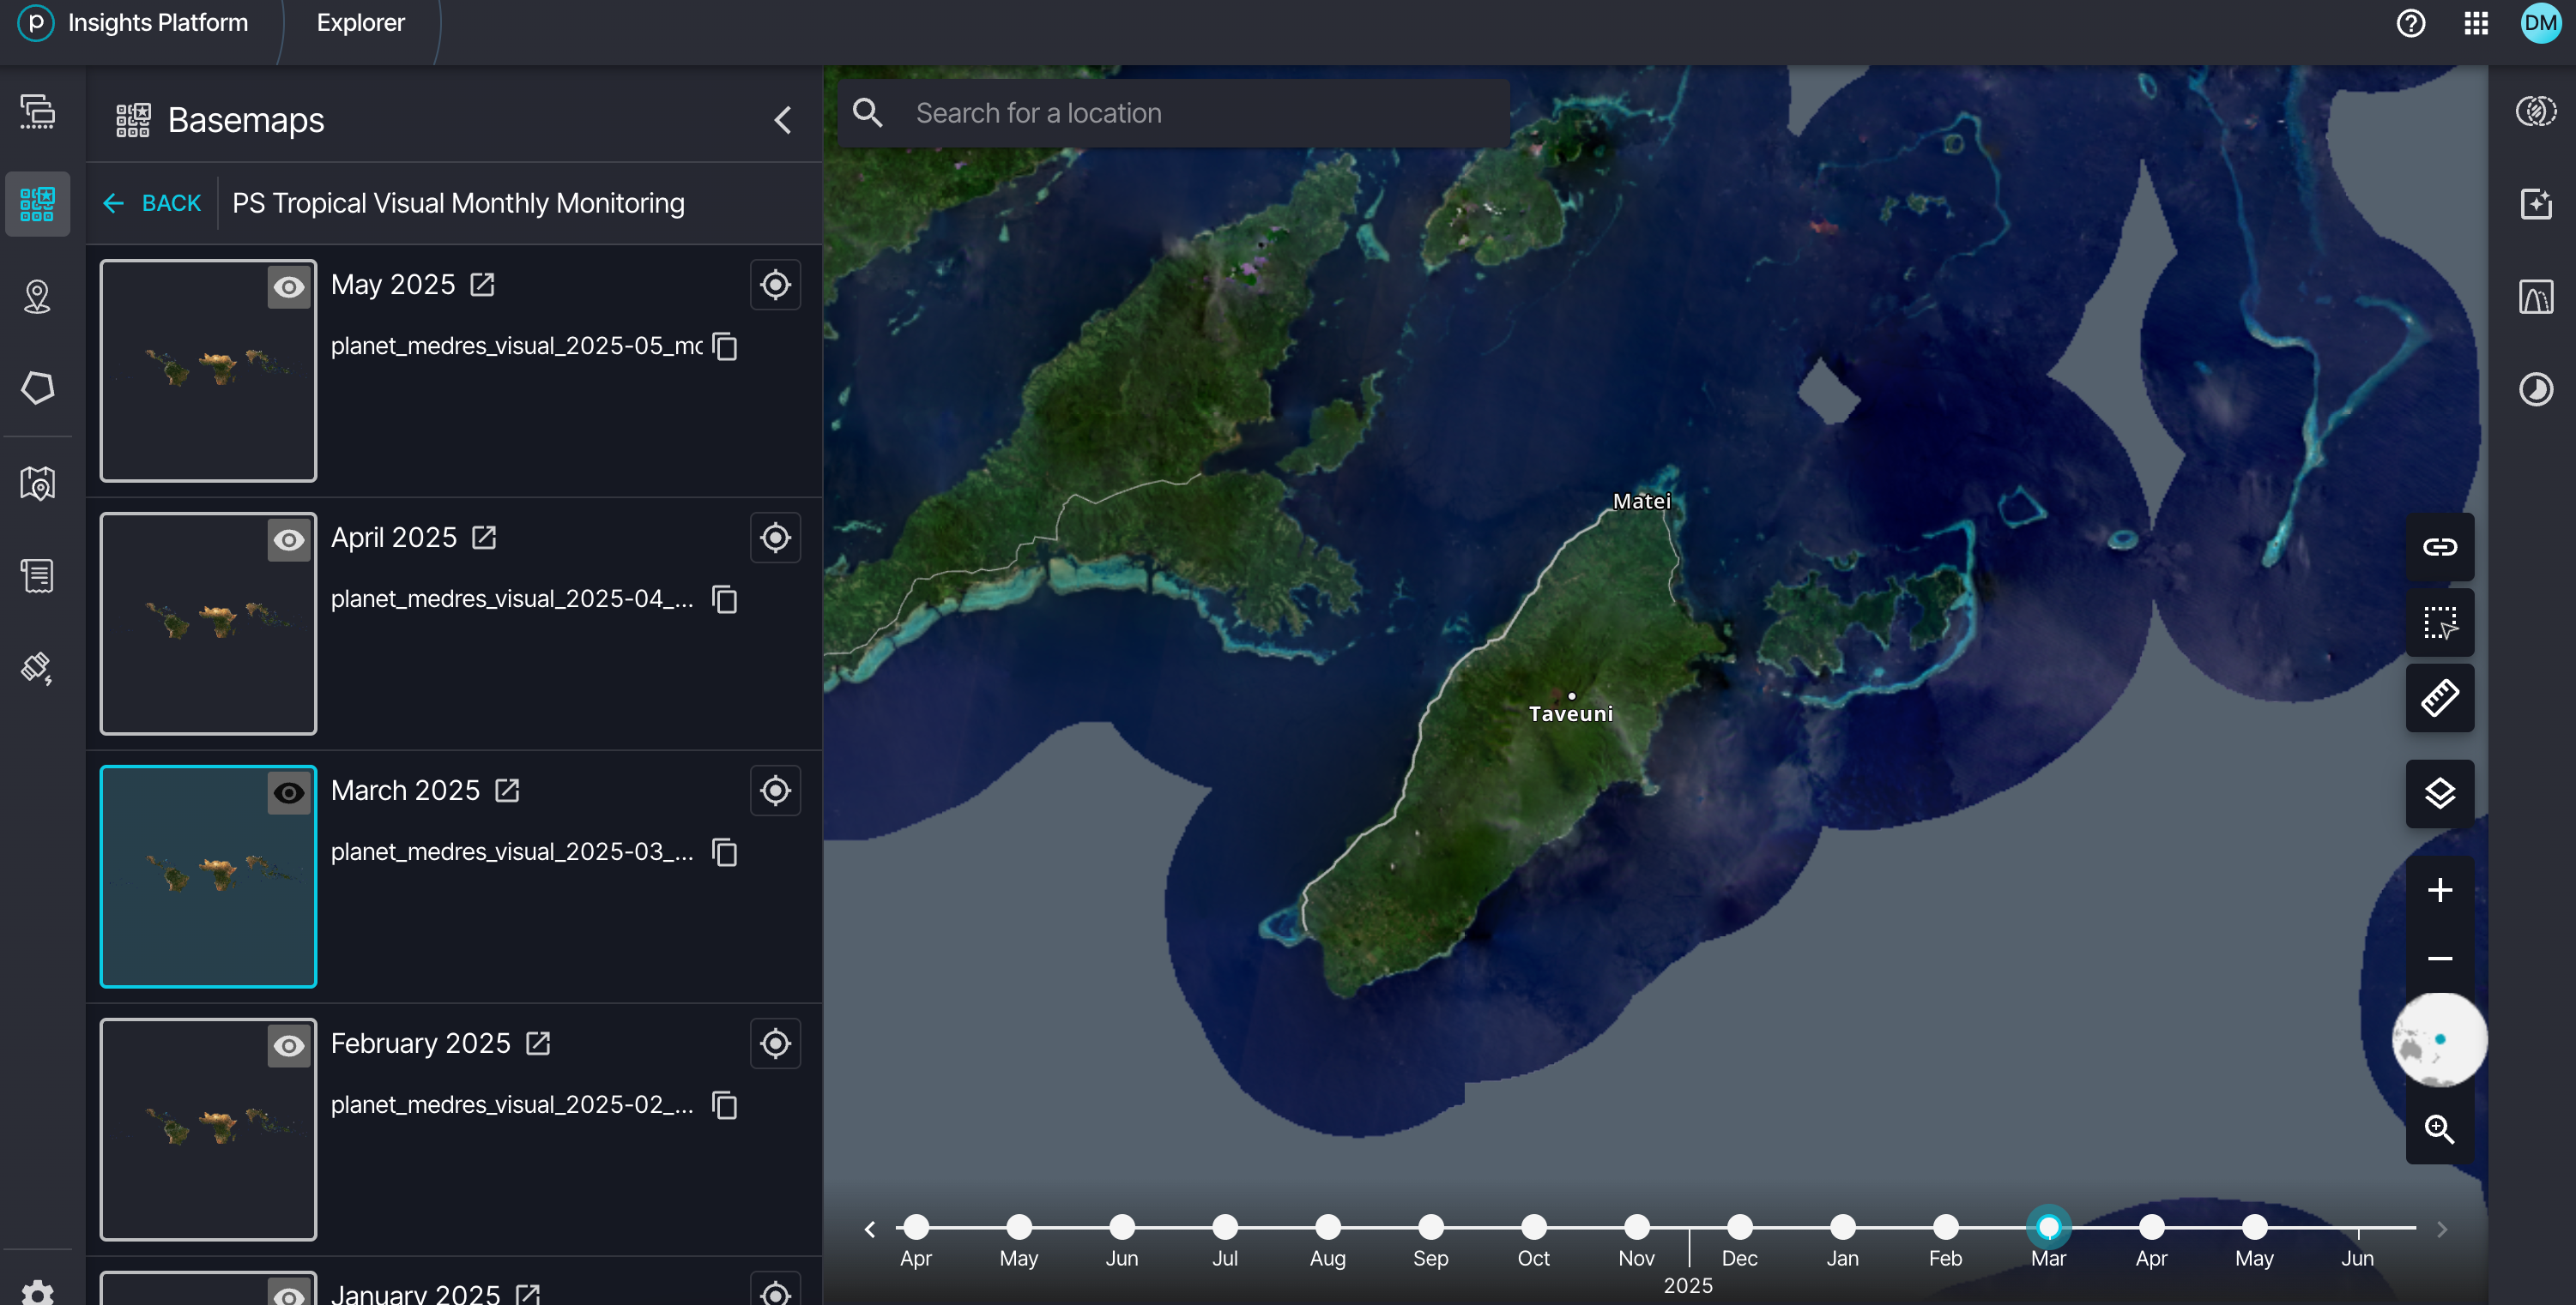2576x1305 pixels.
Task: Open February 2025 external link
Action: (x=538, y=1043)
